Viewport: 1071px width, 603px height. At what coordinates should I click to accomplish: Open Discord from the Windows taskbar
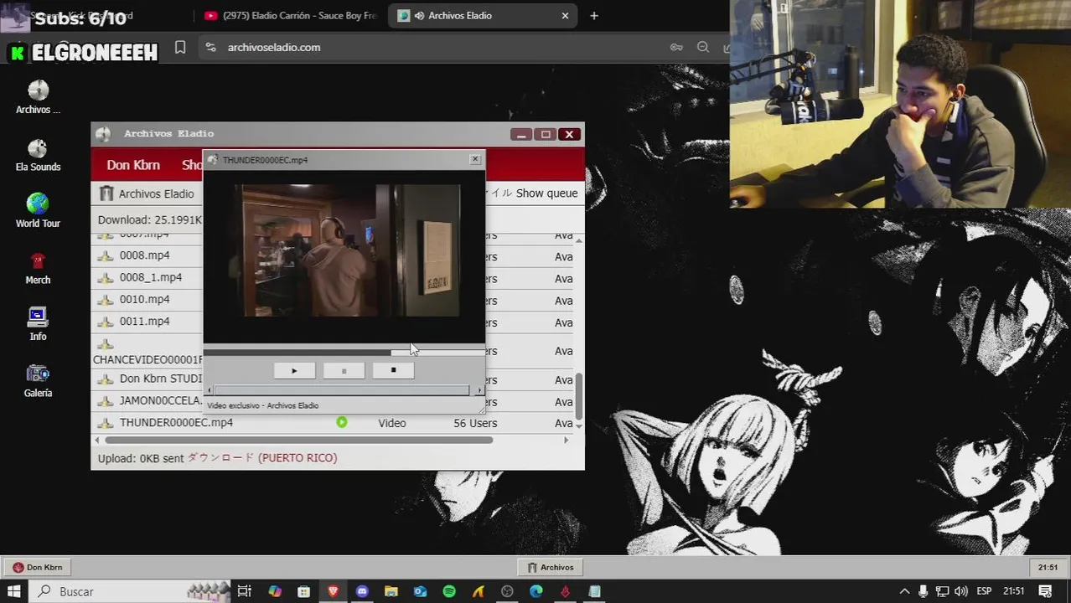coord(362,591)
